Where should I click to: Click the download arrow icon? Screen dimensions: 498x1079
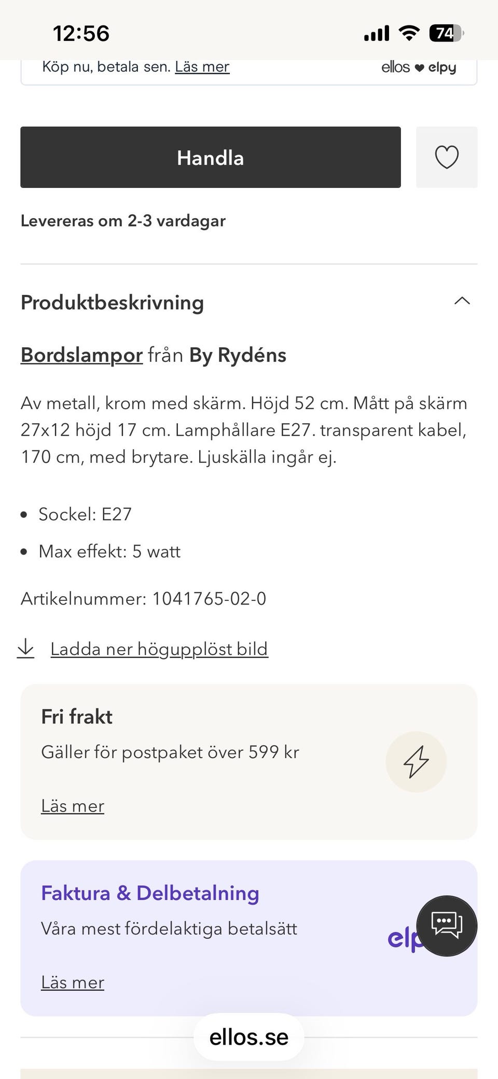[25, 649]
